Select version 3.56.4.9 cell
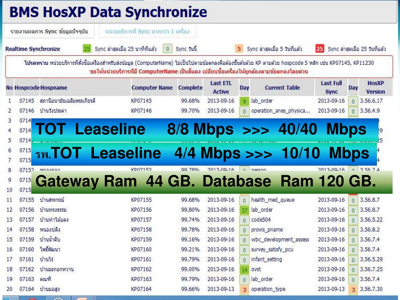Viewport: 400px width, 300px height. [x=370, y=111]
